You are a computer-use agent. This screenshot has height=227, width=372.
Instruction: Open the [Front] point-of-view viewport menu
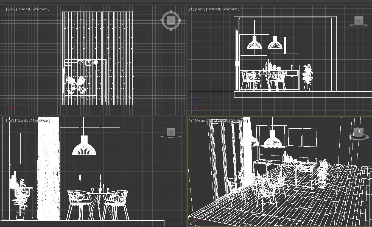(x=200, y=9)
